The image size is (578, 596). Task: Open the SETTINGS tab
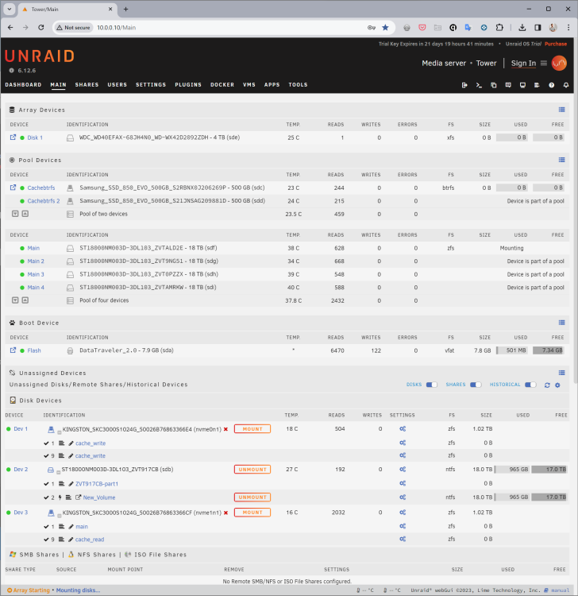click(x=151, y=85)
